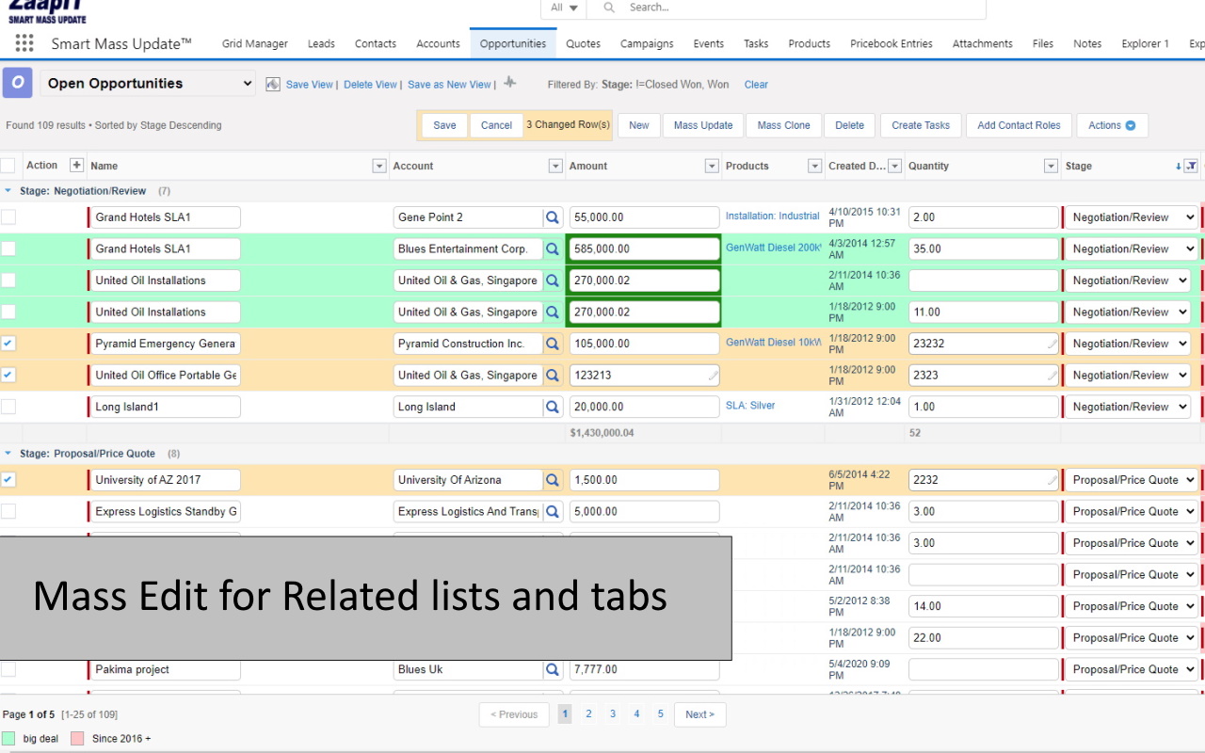
Task: Click the green big deal legend swatch
Action: point(8,739)
